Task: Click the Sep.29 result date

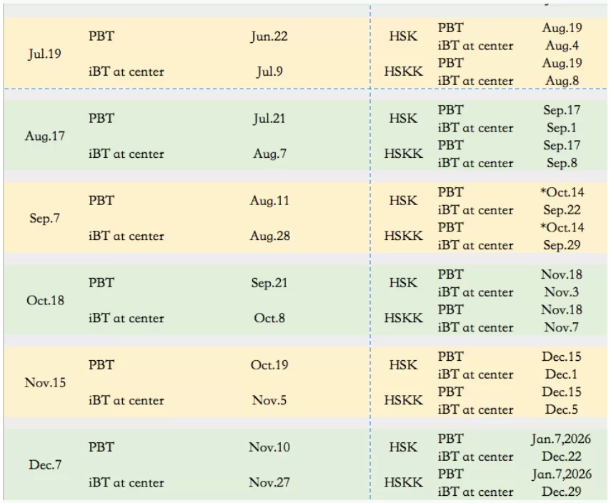Action: (x=562, y=245)
